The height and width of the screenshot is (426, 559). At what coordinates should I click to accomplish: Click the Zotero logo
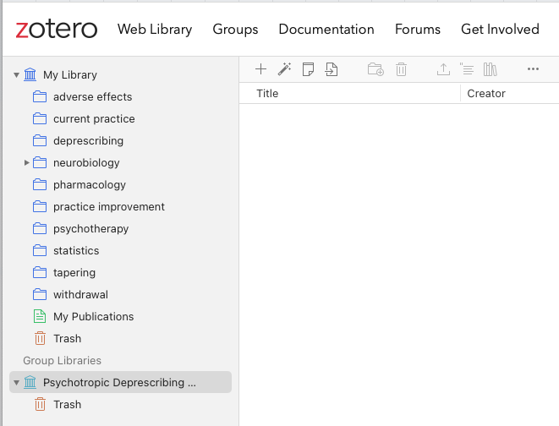[57, 30]
